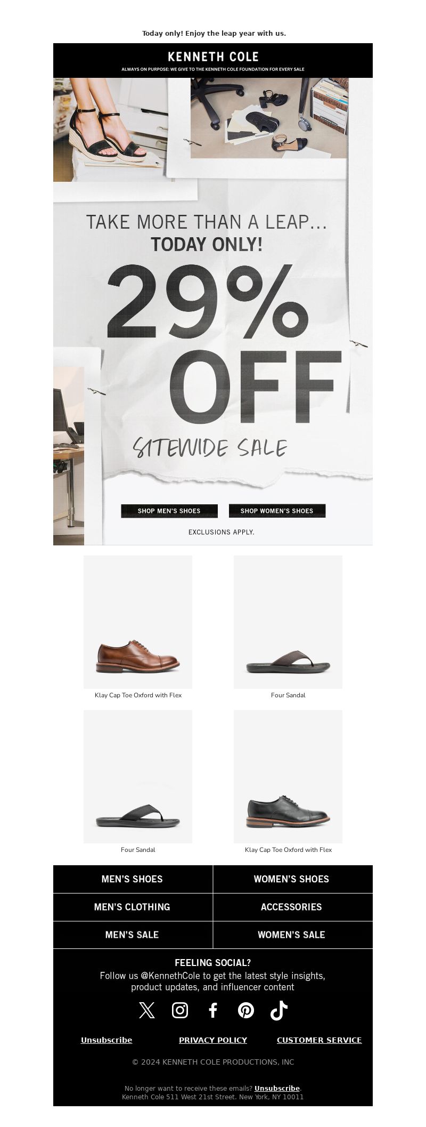Open the Facebook social icon
The width and height of the screenshot is (426, 1127).
click(213, 1010)
